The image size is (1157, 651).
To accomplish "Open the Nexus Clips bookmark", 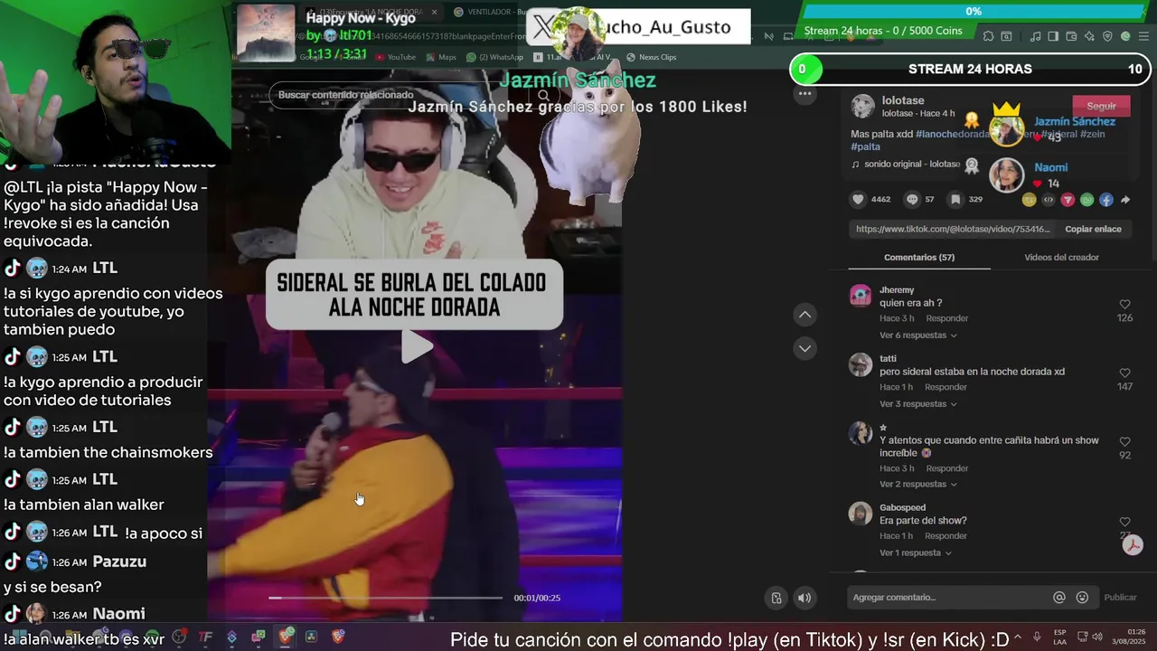I will click(x=651, y=57).
